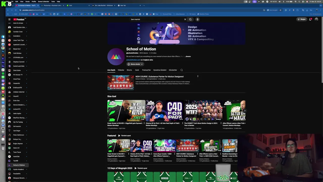
Task: Reload the page with refresh icon
Action: click(x=16, y=10)
